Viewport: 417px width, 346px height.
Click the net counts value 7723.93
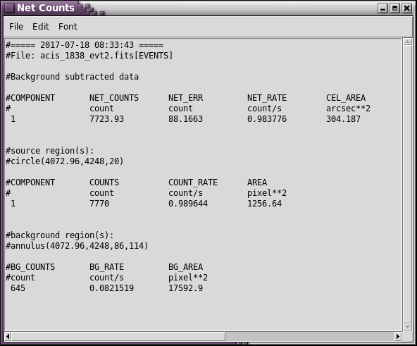coord(106,119)
